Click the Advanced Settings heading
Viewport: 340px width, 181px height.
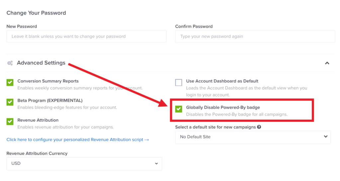point(41,63)
